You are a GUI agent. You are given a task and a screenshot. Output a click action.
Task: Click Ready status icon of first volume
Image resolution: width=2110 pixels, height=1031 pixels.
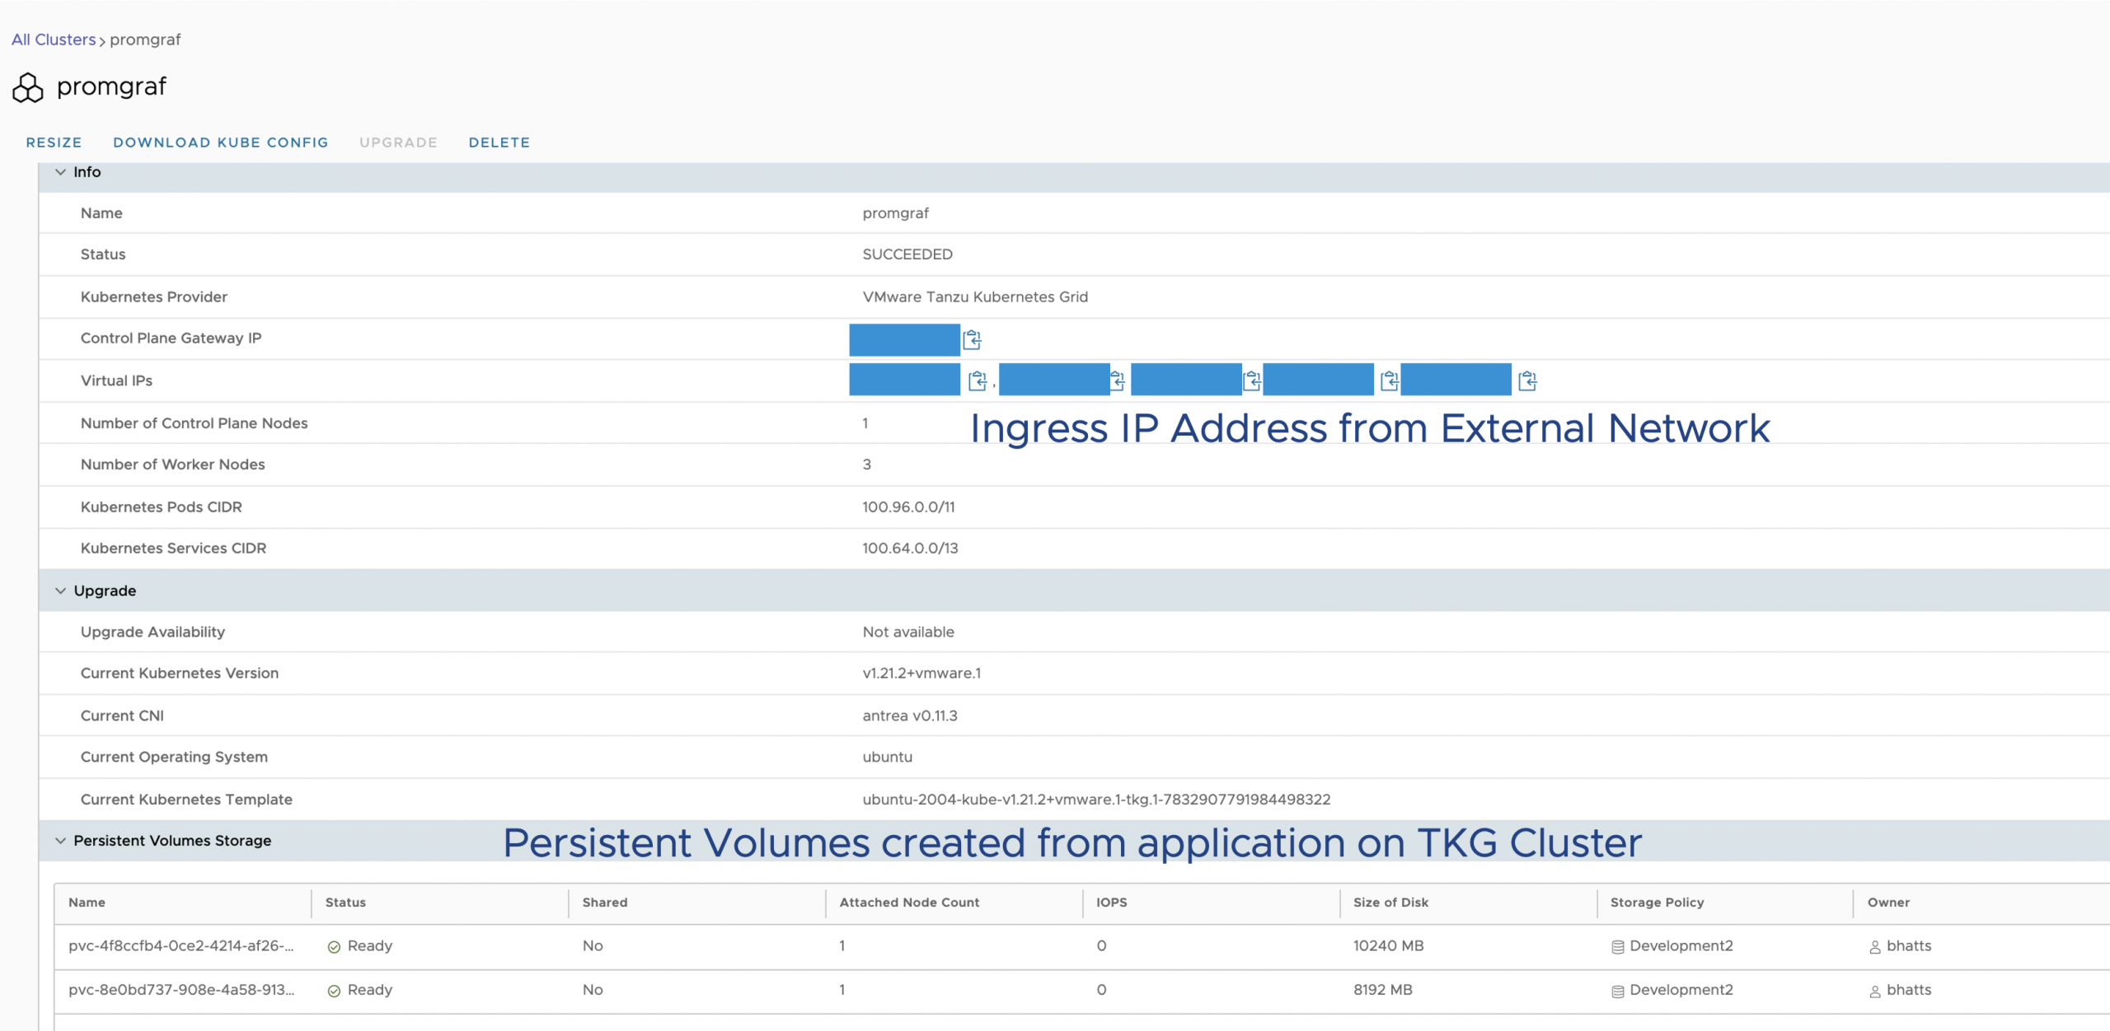[x=334, y=947]
